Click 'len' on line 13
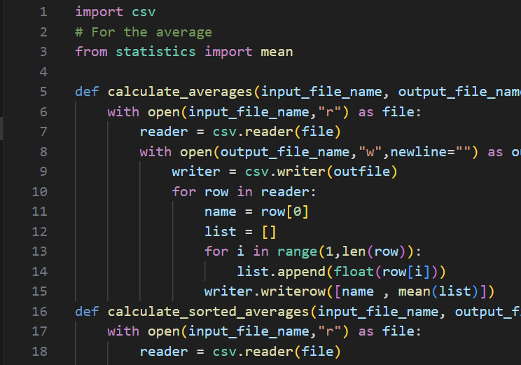 pyautogui.click(x=354, y=252)
